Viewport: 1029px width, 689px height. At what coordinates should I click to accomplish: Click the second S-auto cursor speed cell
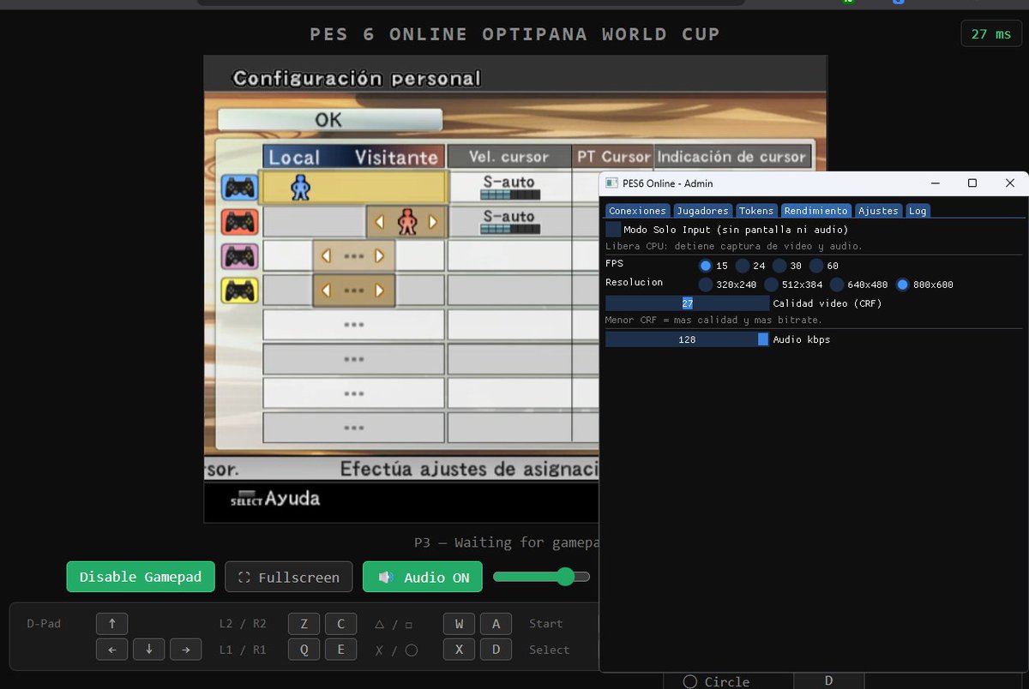pos(509,222)
